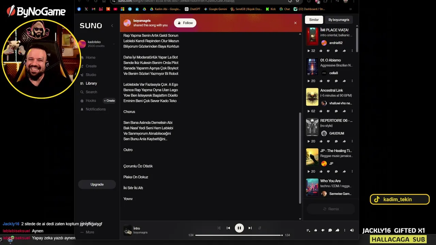Like the REPERTOIRE 06 song
Screen dimensions: 436x245
pyautogui.click(x=321, y=141)
